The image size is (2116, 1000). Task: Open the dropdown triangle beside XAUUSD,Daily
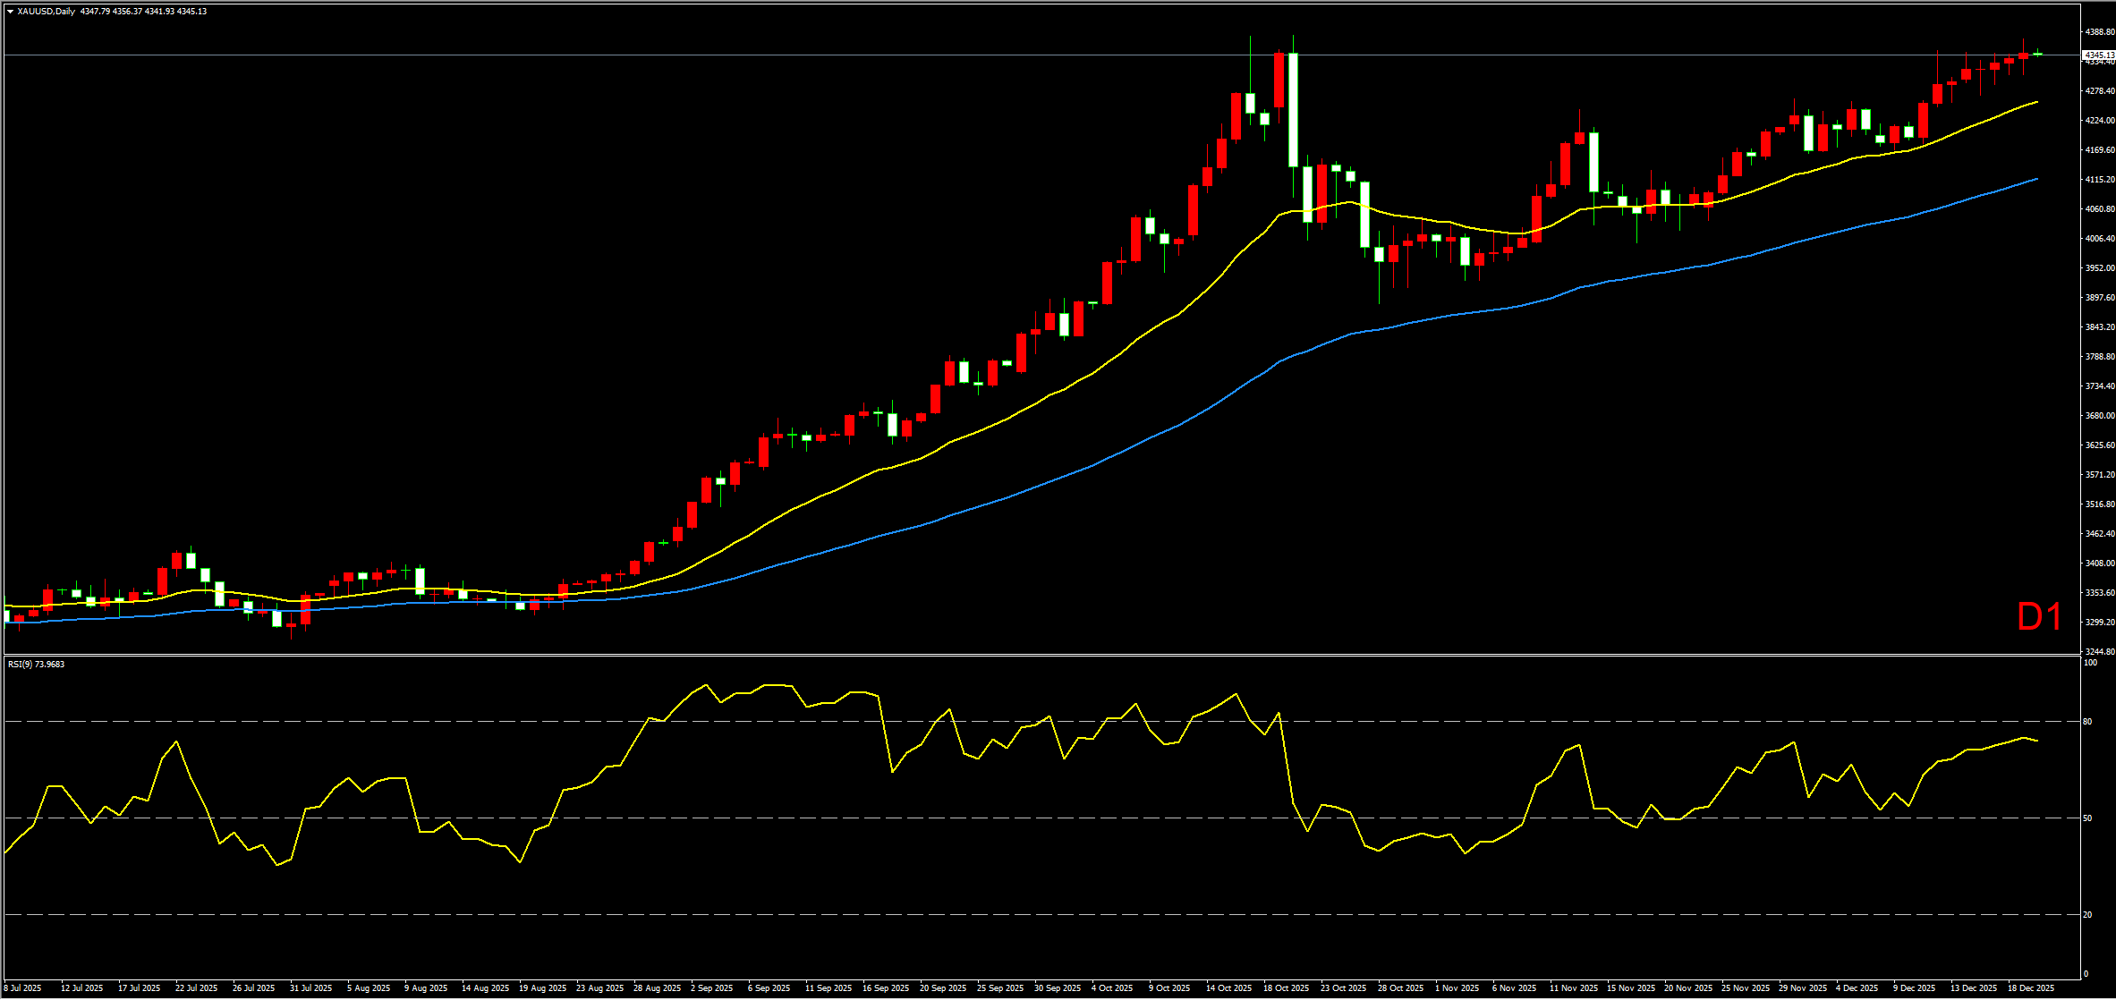[x=10, y=12]
